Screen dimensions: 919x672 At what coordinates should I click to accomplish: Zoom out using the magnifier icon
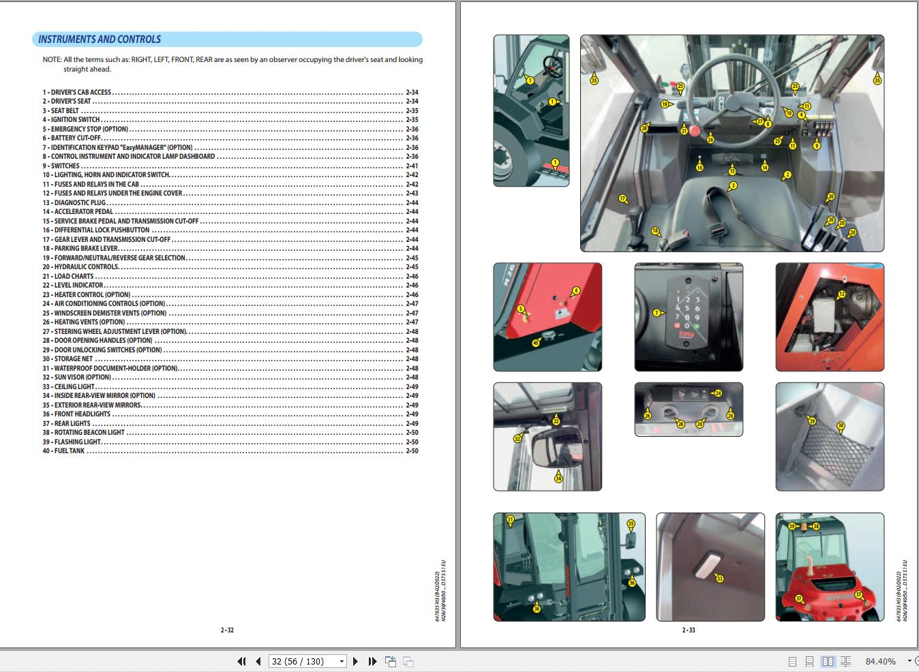pos(916,661)
